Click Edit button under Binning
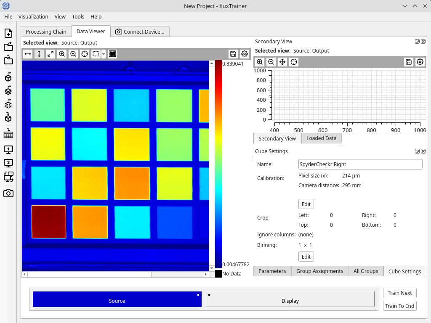431x323 pixels. pos(306,257)
